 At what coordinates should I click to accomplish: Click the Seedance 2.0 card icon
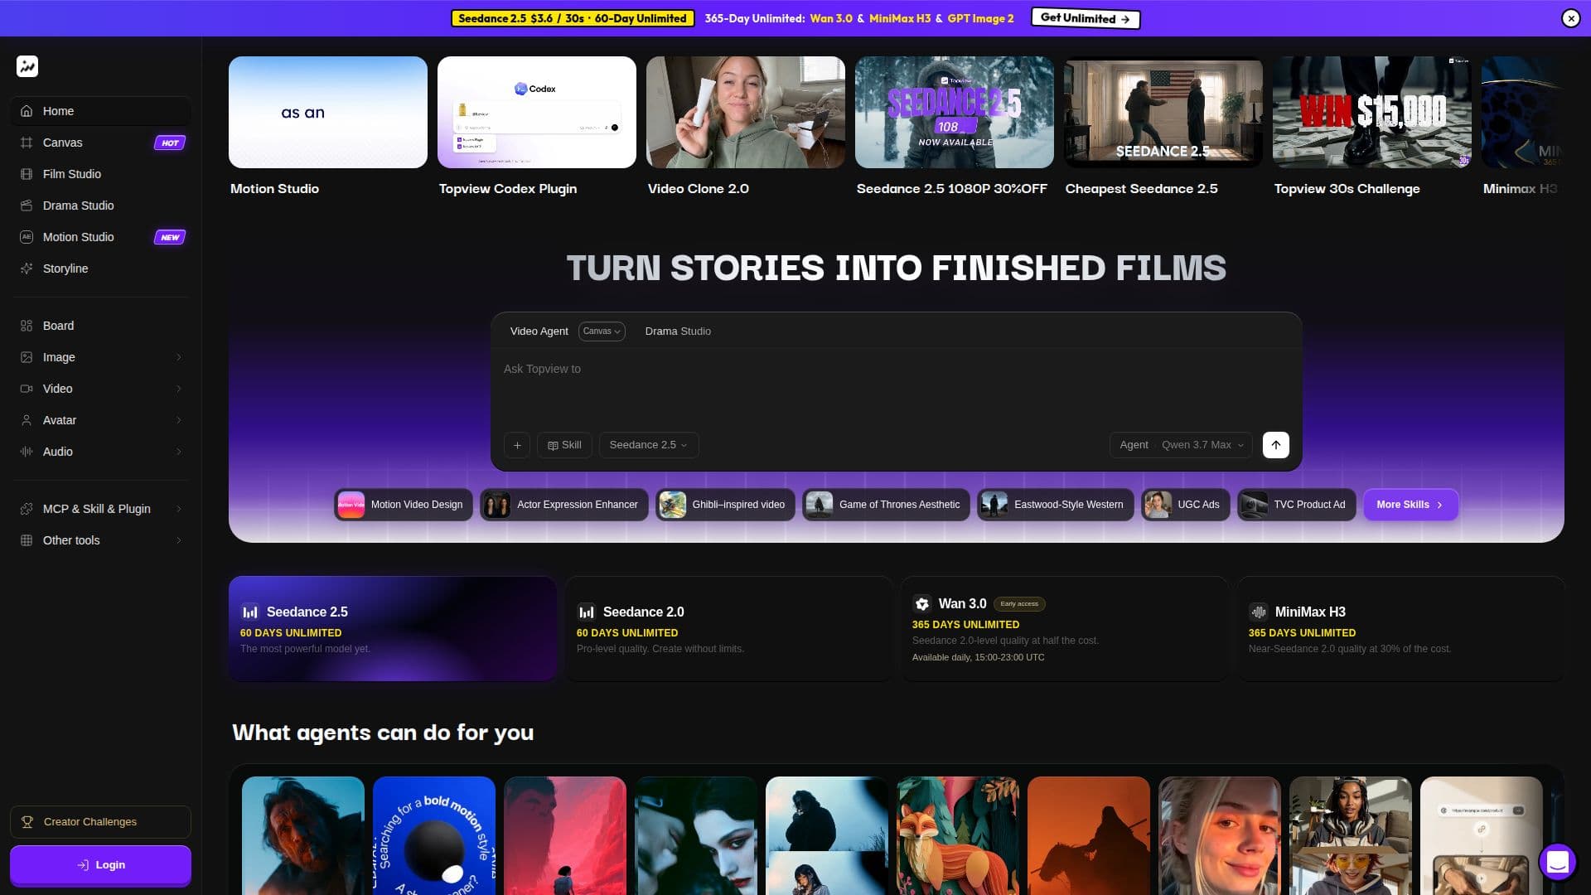(586, 612)
